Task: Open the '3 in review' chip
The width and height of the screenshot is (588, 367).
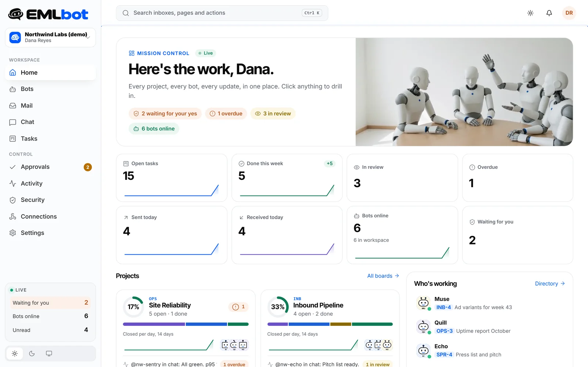Action: click(273, 114)
